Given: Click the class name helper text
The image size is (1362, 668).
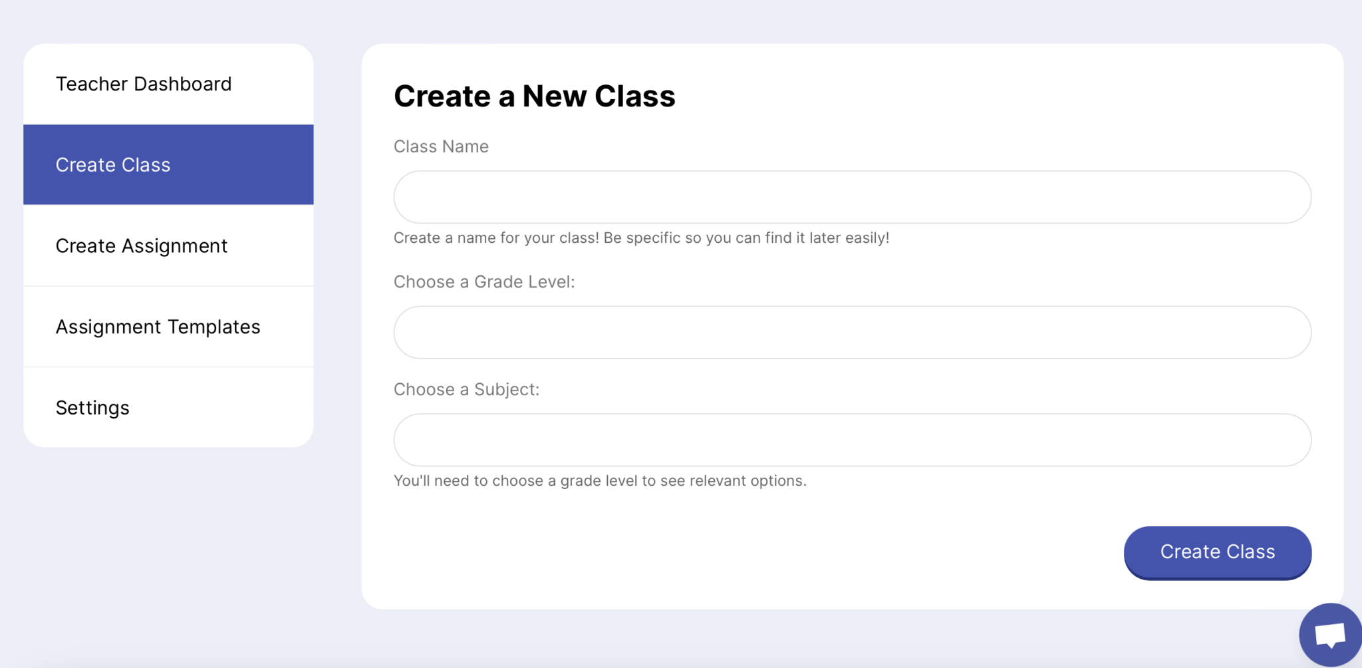Looking at the screenshot, I should point(642,238).
